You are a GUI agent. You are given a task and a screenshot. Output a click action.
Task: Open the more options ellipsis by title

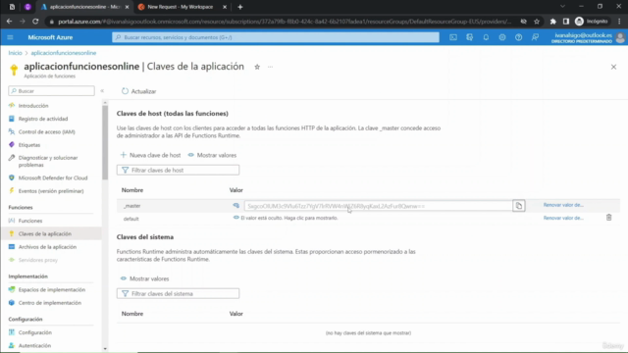[x=271, y=67]
